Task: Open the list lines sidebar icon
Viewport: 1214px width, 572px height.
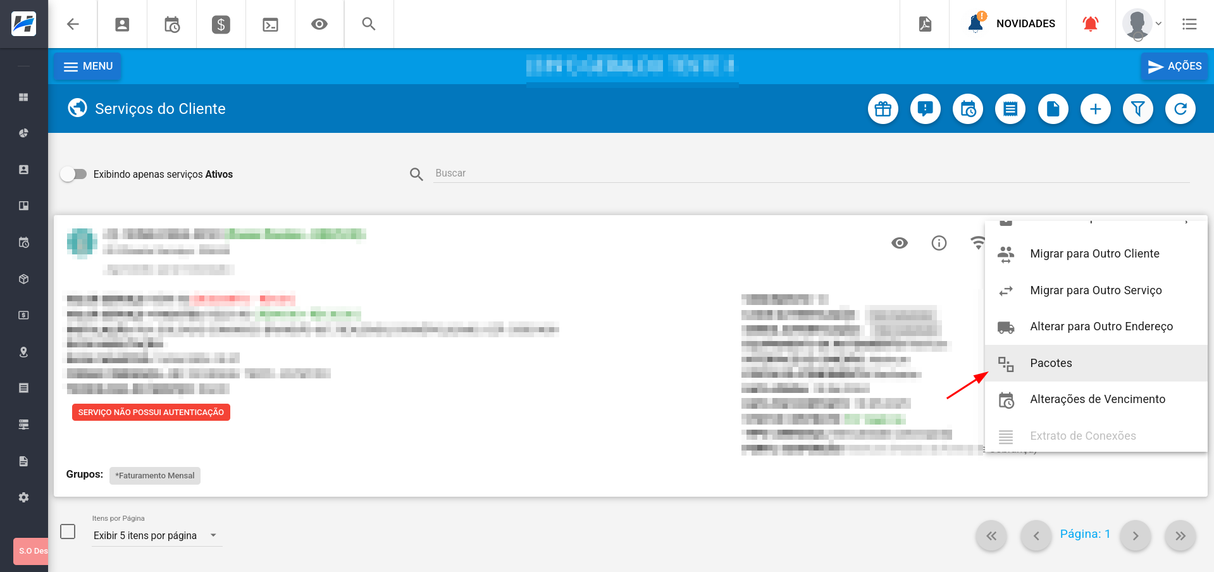Action: coord(23,388)
